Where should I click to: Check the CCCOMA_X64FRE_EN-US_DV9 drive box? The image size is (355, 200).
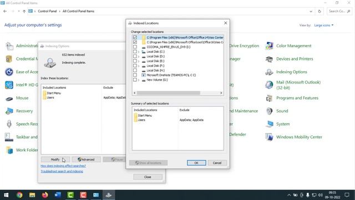click(135, 47)
